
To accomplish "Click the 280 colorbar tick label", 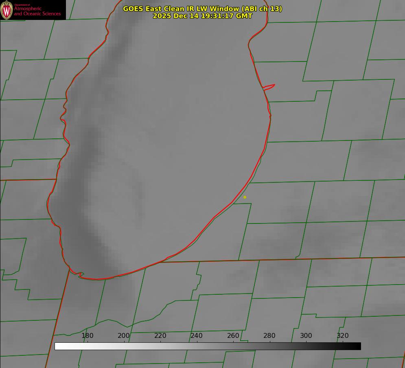I will coord(269,336).
